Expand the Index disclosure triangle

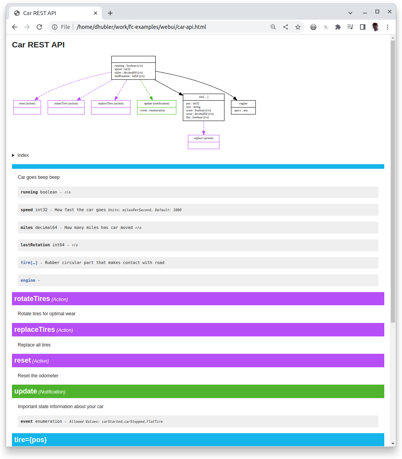(13, 155)
